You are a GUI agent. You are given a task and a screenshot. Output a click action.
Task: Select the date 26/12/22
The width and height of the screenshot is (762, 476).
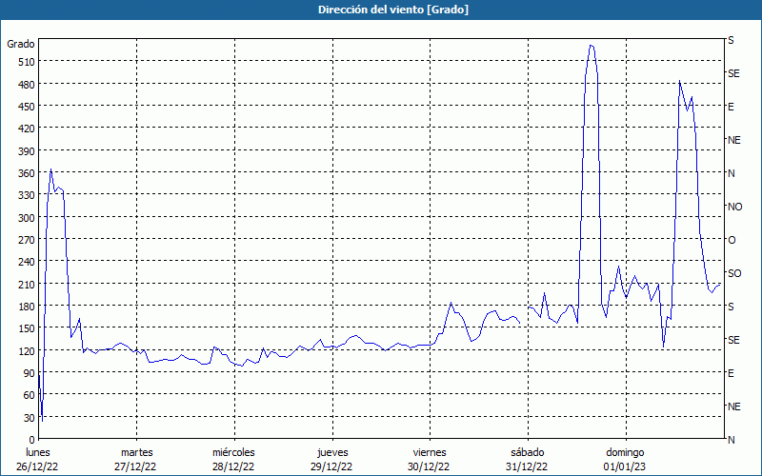pos(37,467)
